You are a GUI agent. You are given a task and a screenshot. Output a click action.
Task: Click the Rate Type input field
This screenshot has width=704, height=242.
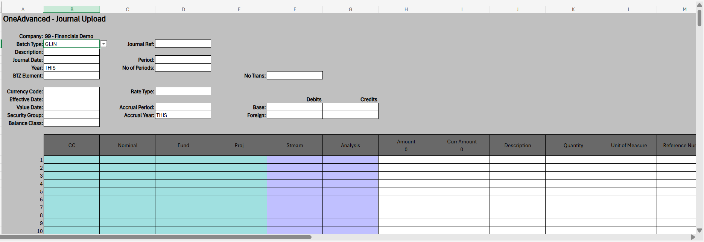coord(183,91)
